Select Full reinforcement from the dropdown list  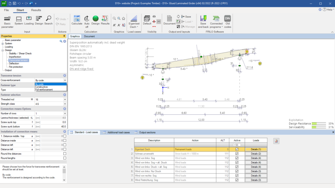[44, 90]
